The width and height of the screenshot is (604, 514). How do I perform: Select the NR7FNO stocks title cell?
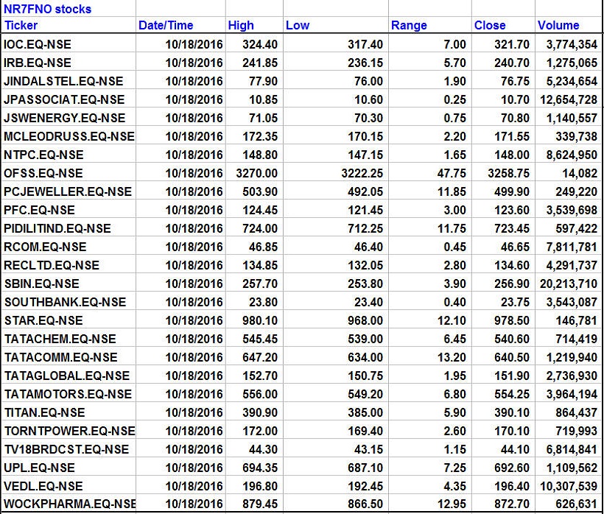click(48, 9)
